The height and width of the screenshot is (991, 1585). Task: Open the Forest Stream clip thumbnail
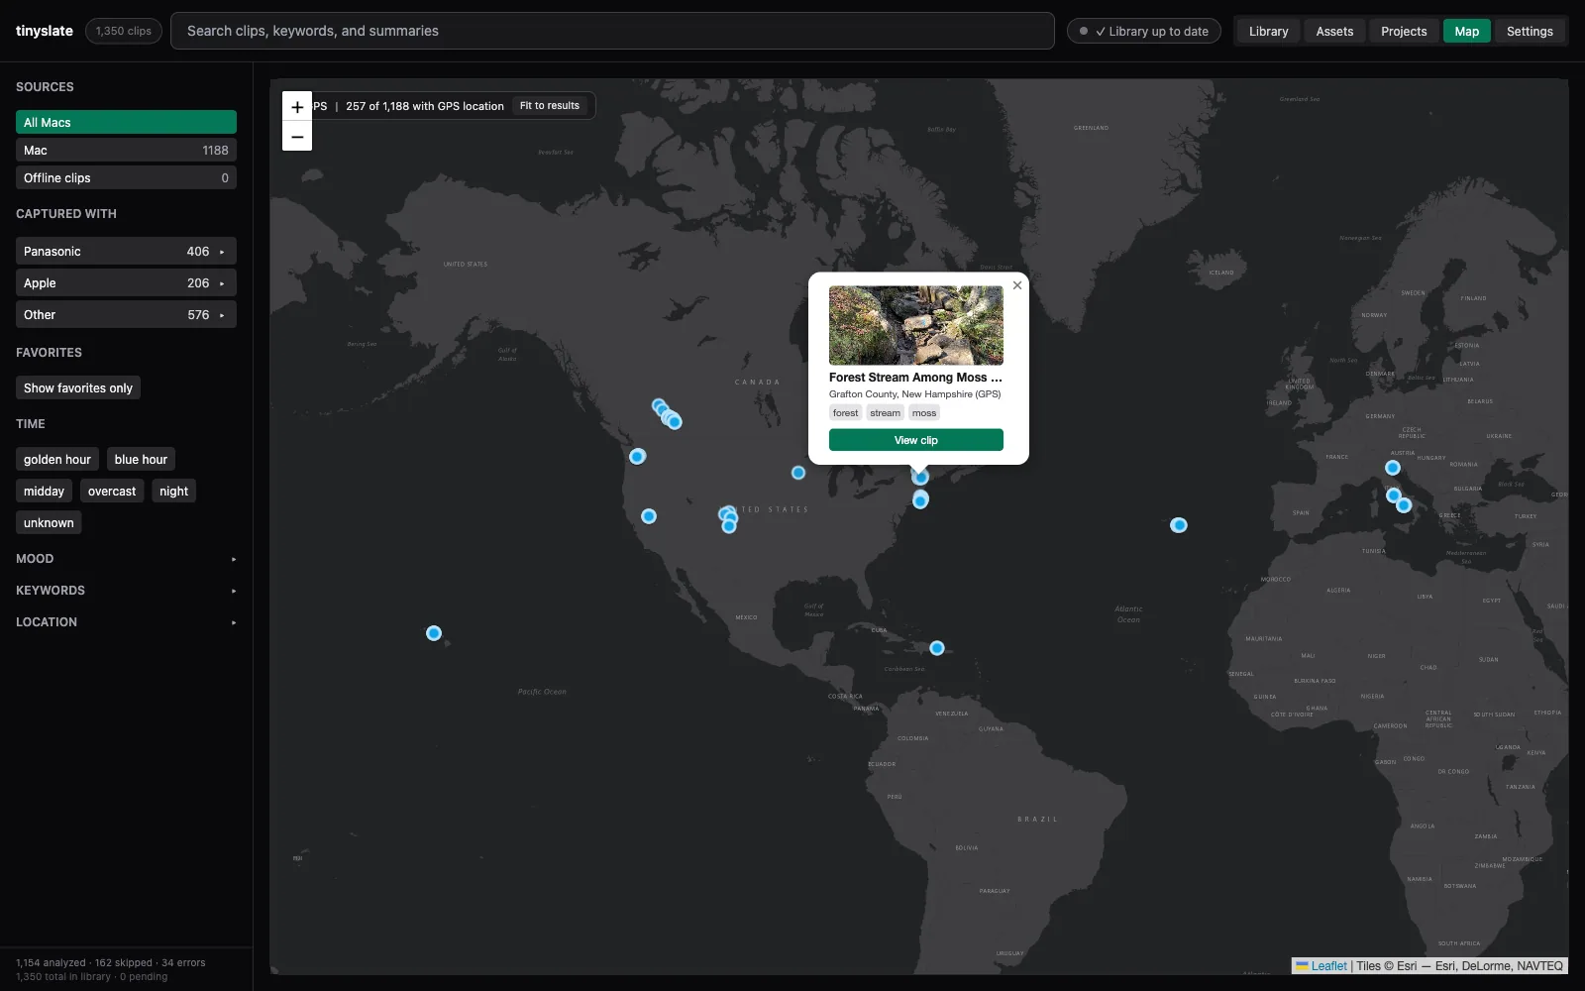tap(915, 325)
